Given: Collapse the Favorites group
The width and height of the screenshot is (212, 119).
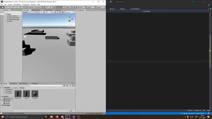Looking at the screenshot, I should (1, 88).
